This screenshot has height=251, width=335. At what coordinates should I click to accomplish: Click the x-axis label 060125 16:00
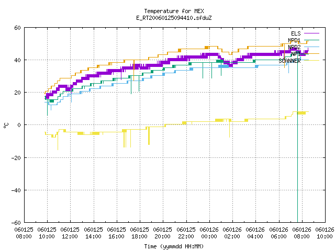click(116, 233)
